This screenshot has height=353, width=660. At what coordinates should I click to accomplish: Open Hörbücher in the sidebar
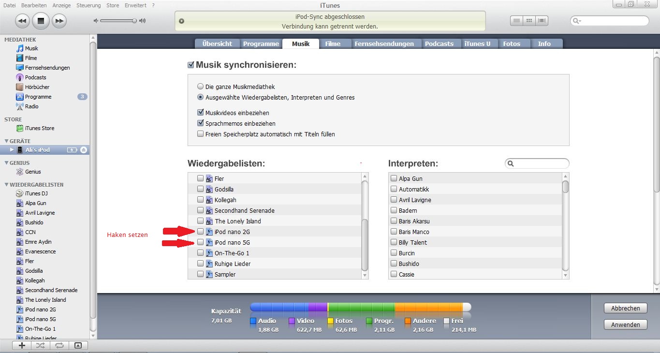pyautogui.click(x=37, y=87)
